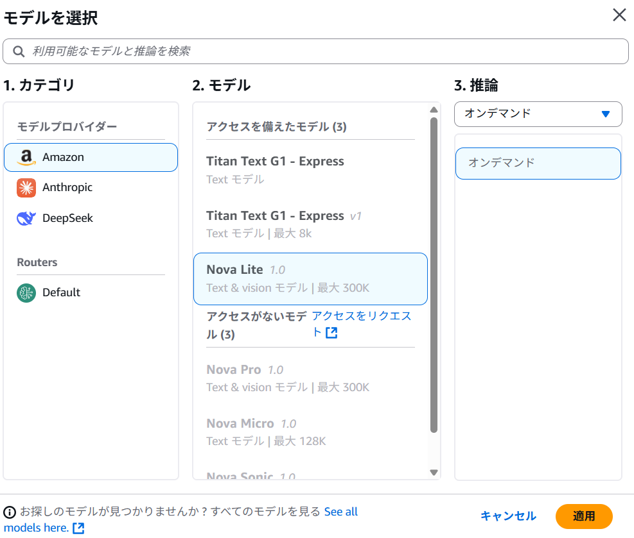Close the model selection dialog
634x538 pixels.
point(619,15)
